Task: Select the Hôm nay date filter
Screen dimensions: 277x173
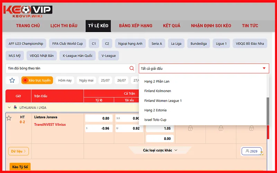Action: click(65, 80)
